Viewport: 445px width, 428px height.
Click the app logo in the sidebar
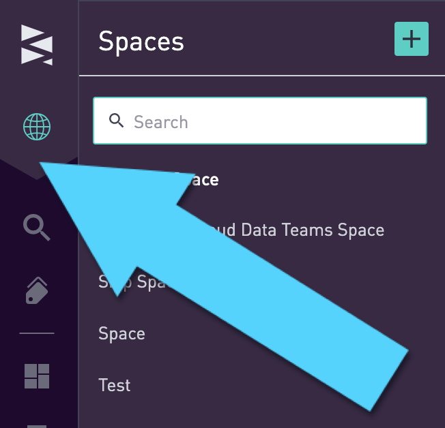tap(37, 44)
